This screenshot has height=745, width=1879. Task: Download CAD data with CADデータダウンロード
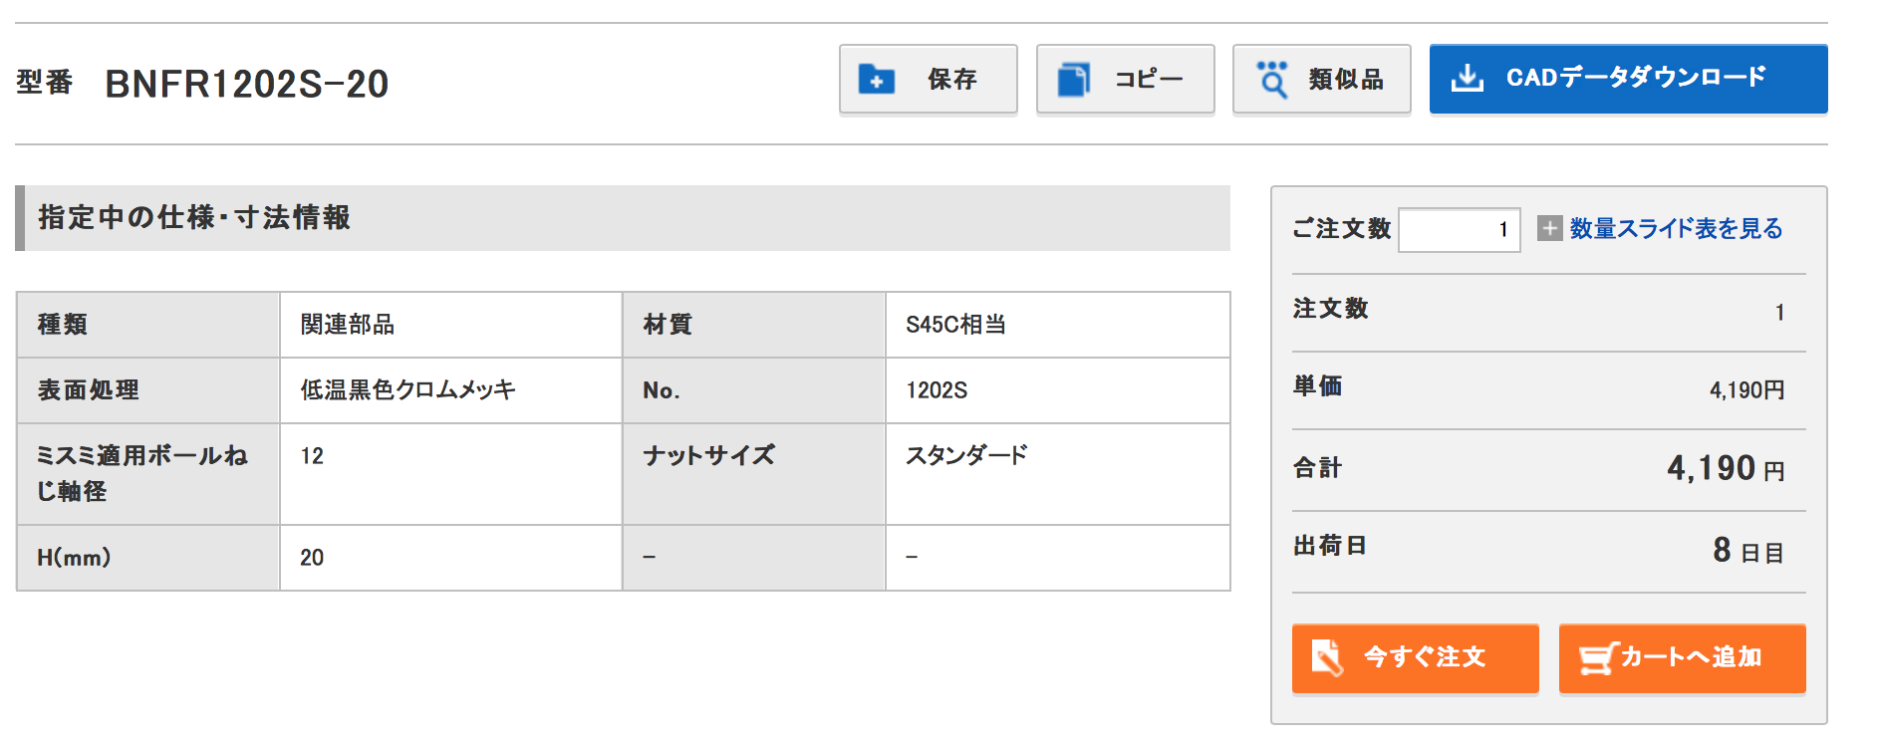point(1628,79)
